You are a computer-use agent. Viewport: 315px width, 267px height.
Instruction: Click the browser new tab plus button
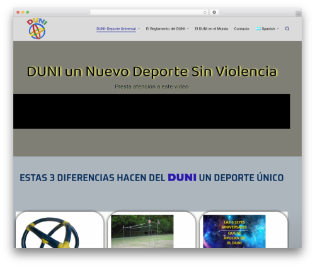pyautogui.click(x=299, y=14)
